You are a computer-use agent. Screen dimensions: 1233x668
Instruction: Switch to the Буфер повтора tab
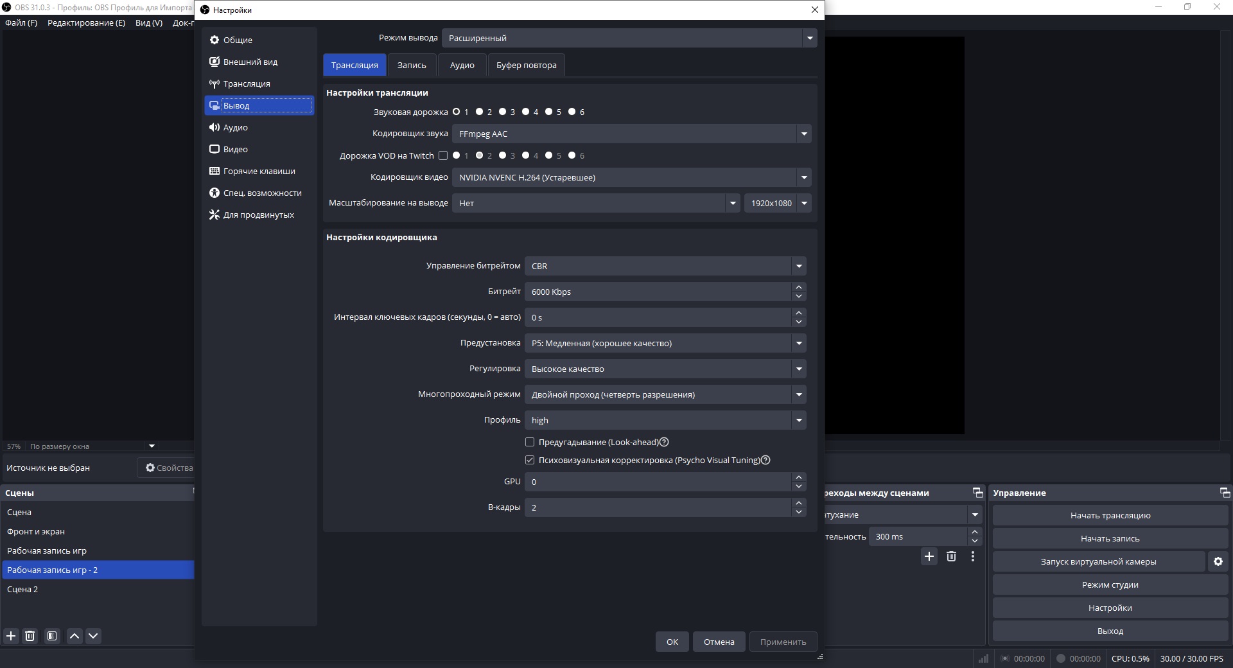[527, 65]
